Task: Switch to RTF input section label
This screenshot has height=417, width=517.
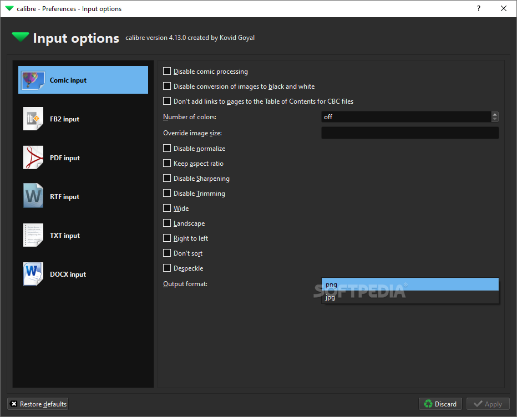Action: click(64, 197)
